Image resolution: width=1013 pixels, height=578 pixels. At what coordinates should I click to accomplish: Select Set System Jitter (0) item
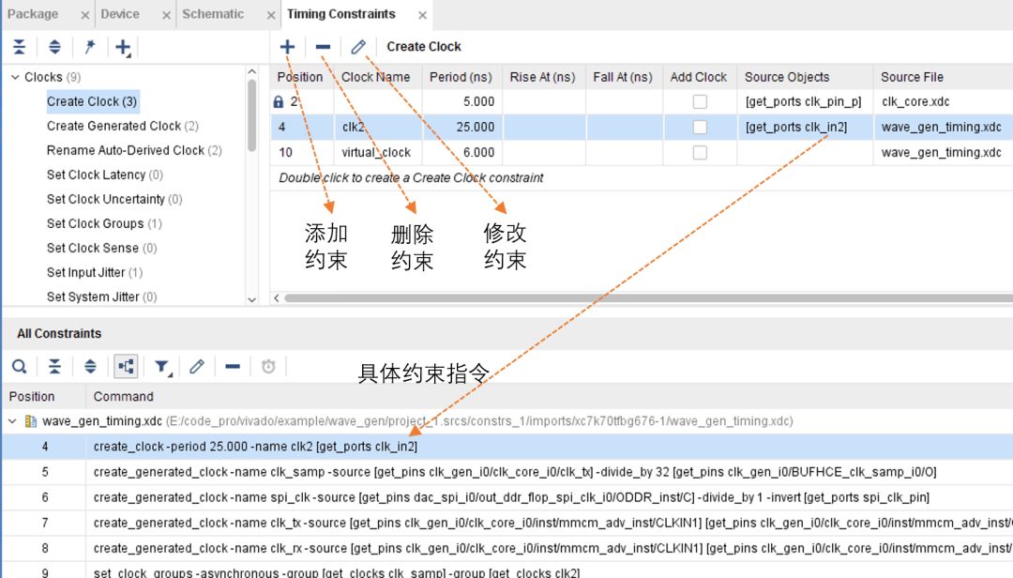pyautogui.click(x=101, y=297)
